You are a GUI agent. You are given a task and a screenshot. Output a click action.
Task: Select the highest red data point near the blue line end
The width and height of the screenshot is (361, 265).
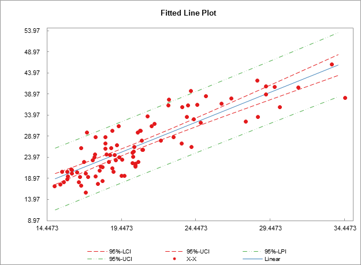tap(332, 65)
